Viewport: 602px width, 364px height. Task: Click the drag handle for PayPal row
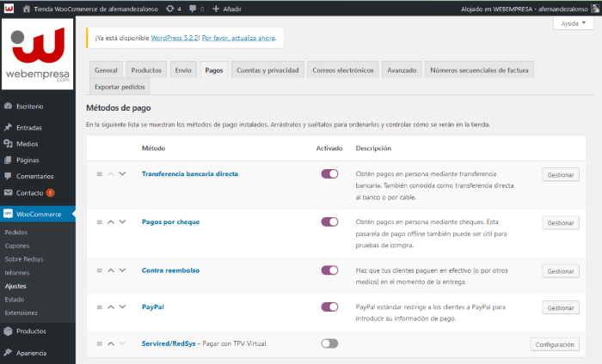pyautogui.click(x=100, y=307)
